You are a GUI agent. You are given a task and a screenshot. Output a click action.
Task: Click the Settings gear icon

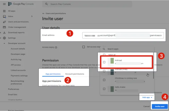point(4,38)
